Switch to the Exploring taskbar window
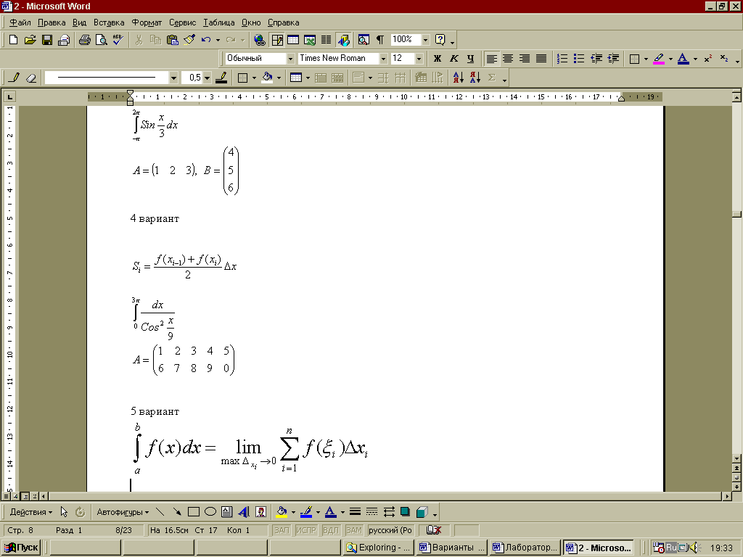743x557 pixels. point(378,548)
